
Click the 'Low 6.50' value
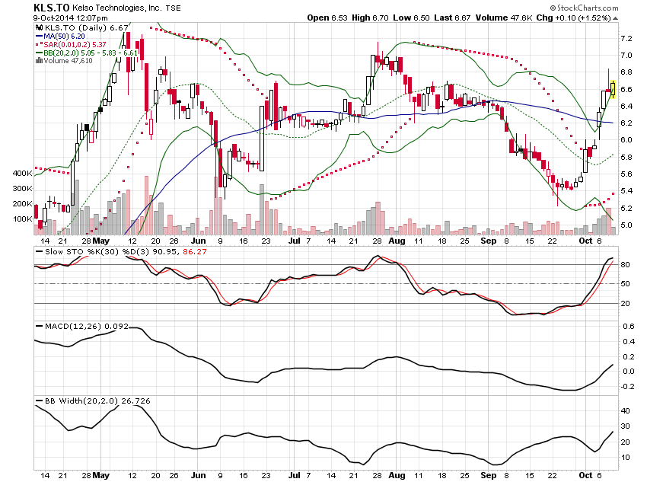click(x=411, y=18)
